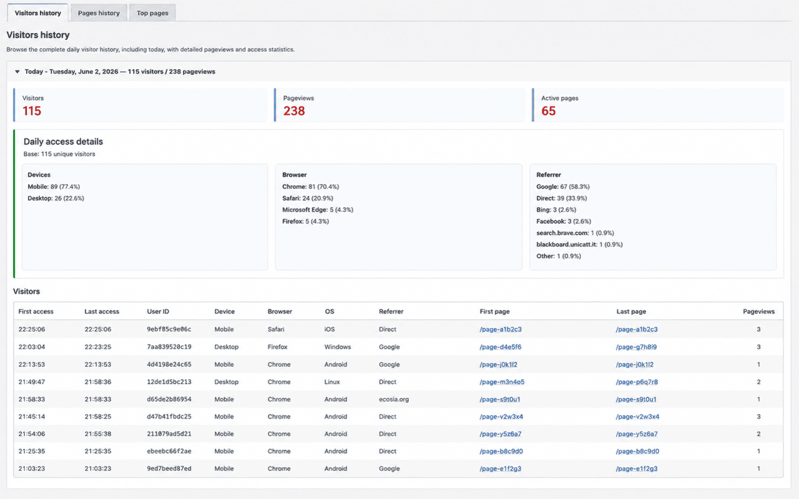Click the search.brave.com referrer stat
Image resolution: width=799 pixels, height=499 pixels.
(x=576, y=233)
